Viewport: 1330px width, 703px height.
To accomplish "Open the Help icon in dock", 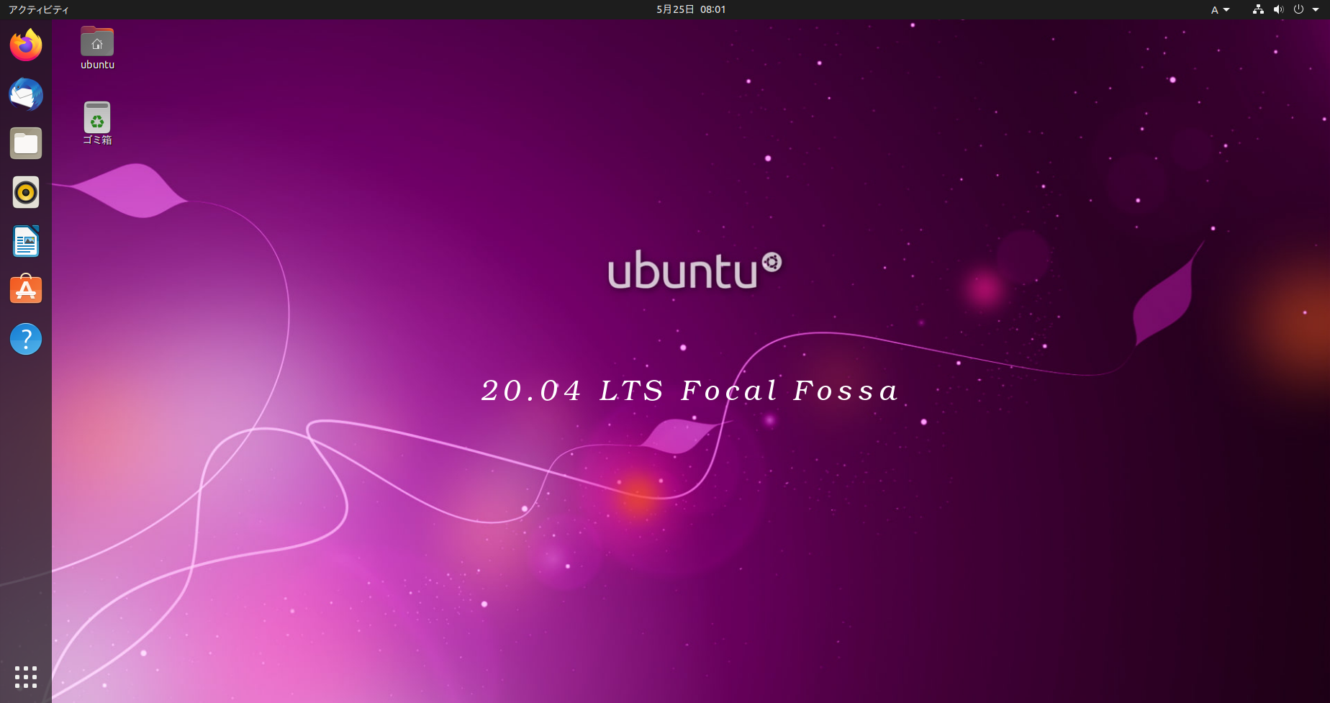I will [x=26, y=339].
